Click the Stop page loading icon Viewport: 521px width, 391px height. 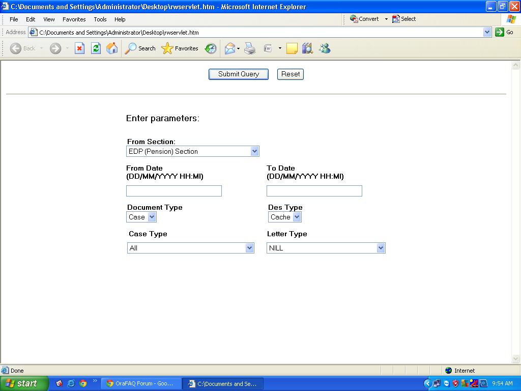79,48
